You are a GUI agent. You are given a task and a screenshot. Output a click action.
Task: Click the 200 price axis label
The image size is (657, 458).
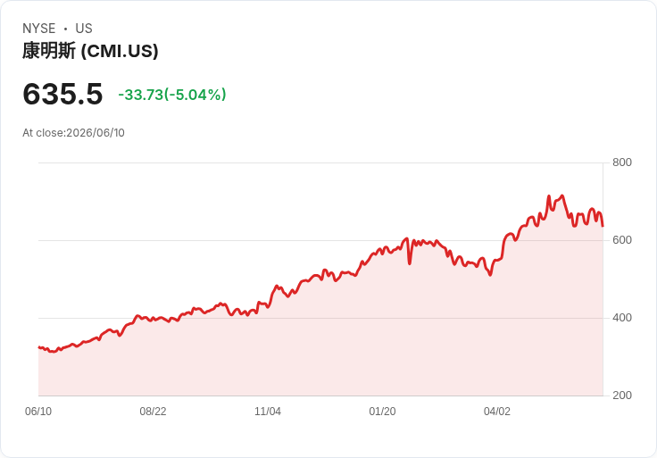pos(622,396)
